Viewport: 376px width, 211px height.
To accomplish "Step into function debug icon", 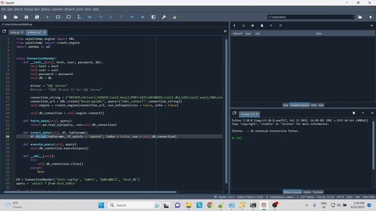I will click(111, 17).
